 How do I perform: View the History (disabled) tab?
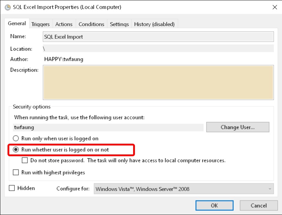coord(154,24)
